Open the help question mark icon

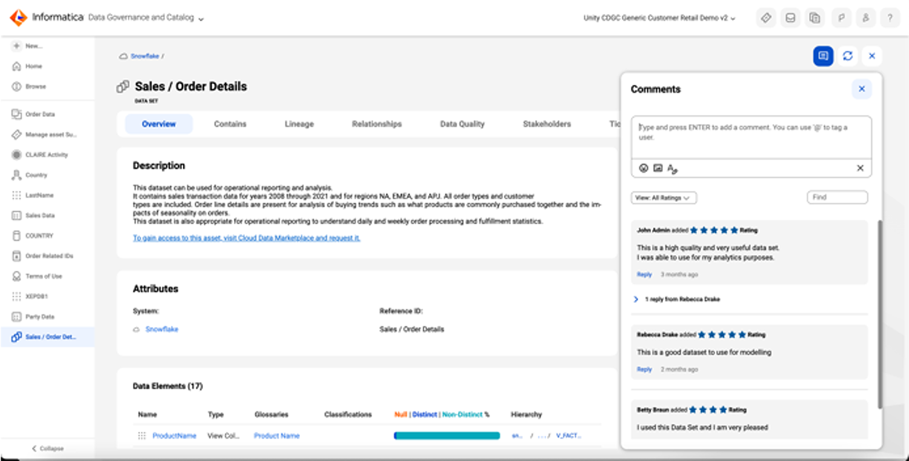890,18
